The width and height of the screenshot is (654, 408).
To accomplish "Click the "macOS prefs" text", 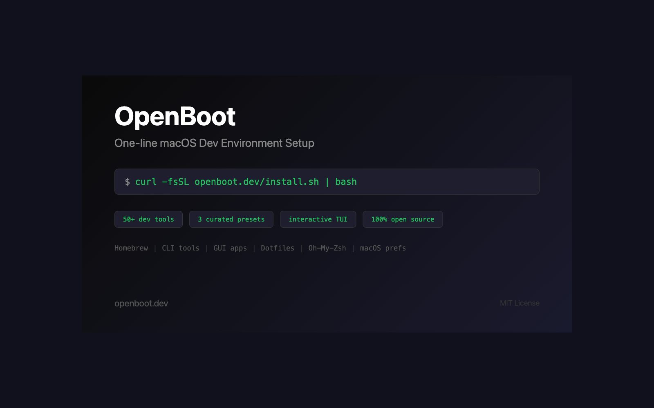I will pos(383,248).
